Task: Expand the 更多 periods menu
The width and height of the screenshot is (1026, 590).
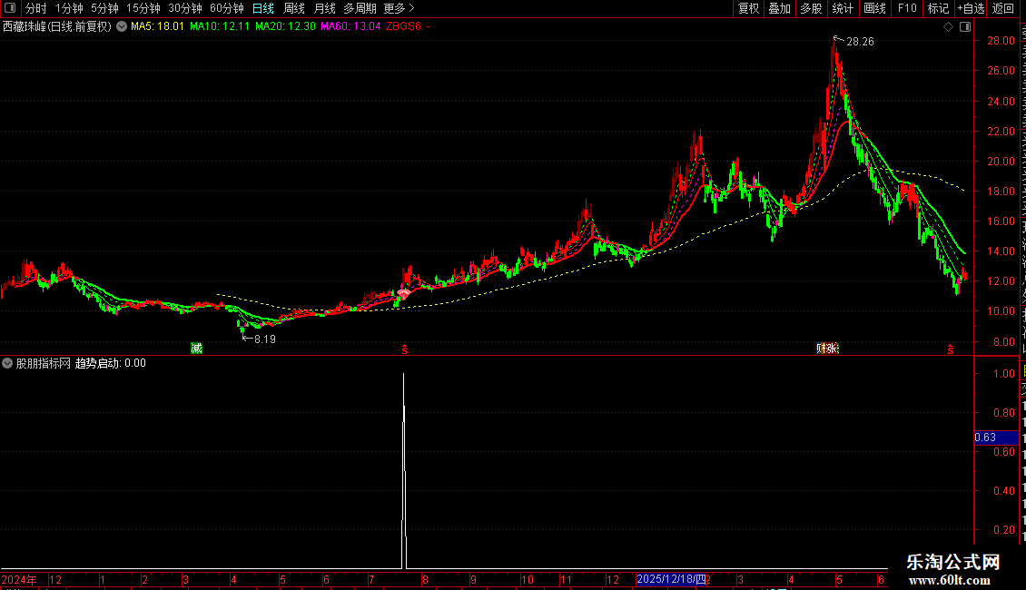Action: pos(399,8)
